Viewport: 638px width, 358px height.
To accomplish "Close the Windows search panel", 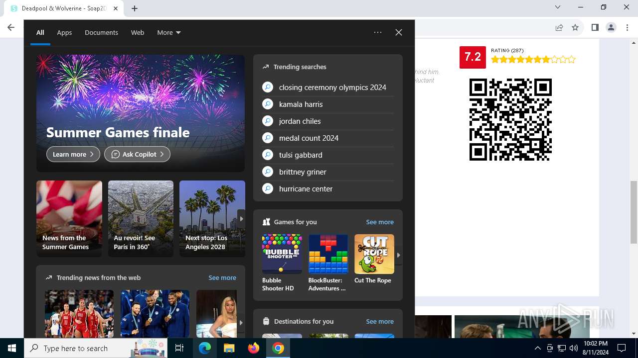I will (399, 32).
